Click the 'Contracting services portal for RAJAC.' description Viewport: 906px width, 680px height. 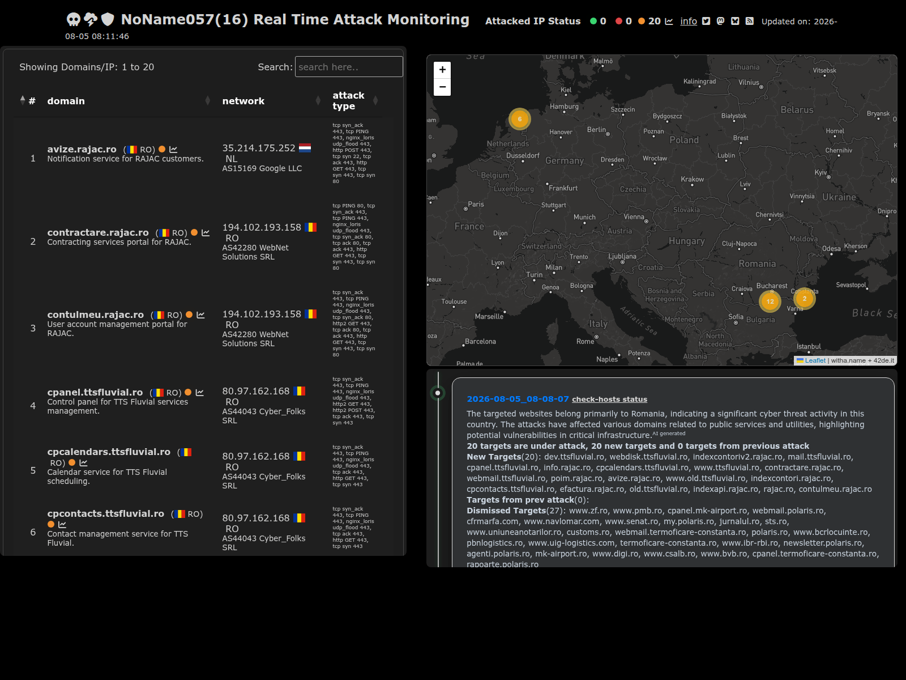click(x=119, y=242)
